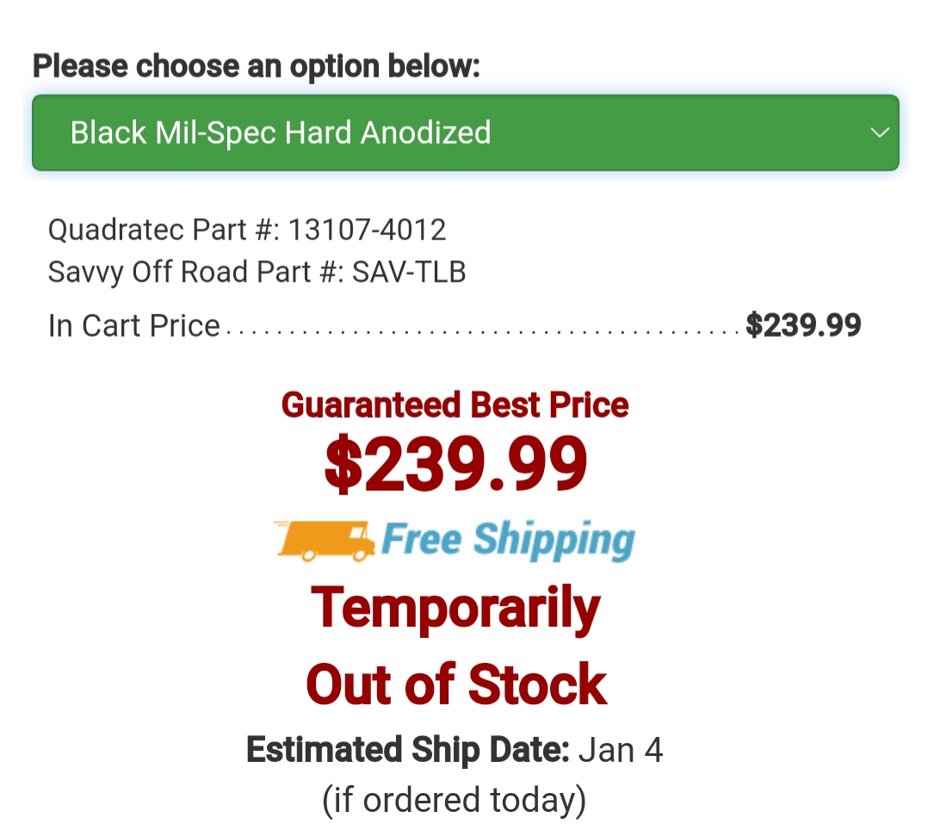This screenshot has width=928, height=830.
Task: Click the Jan 4 ship date
Action: tap(621, 750)
